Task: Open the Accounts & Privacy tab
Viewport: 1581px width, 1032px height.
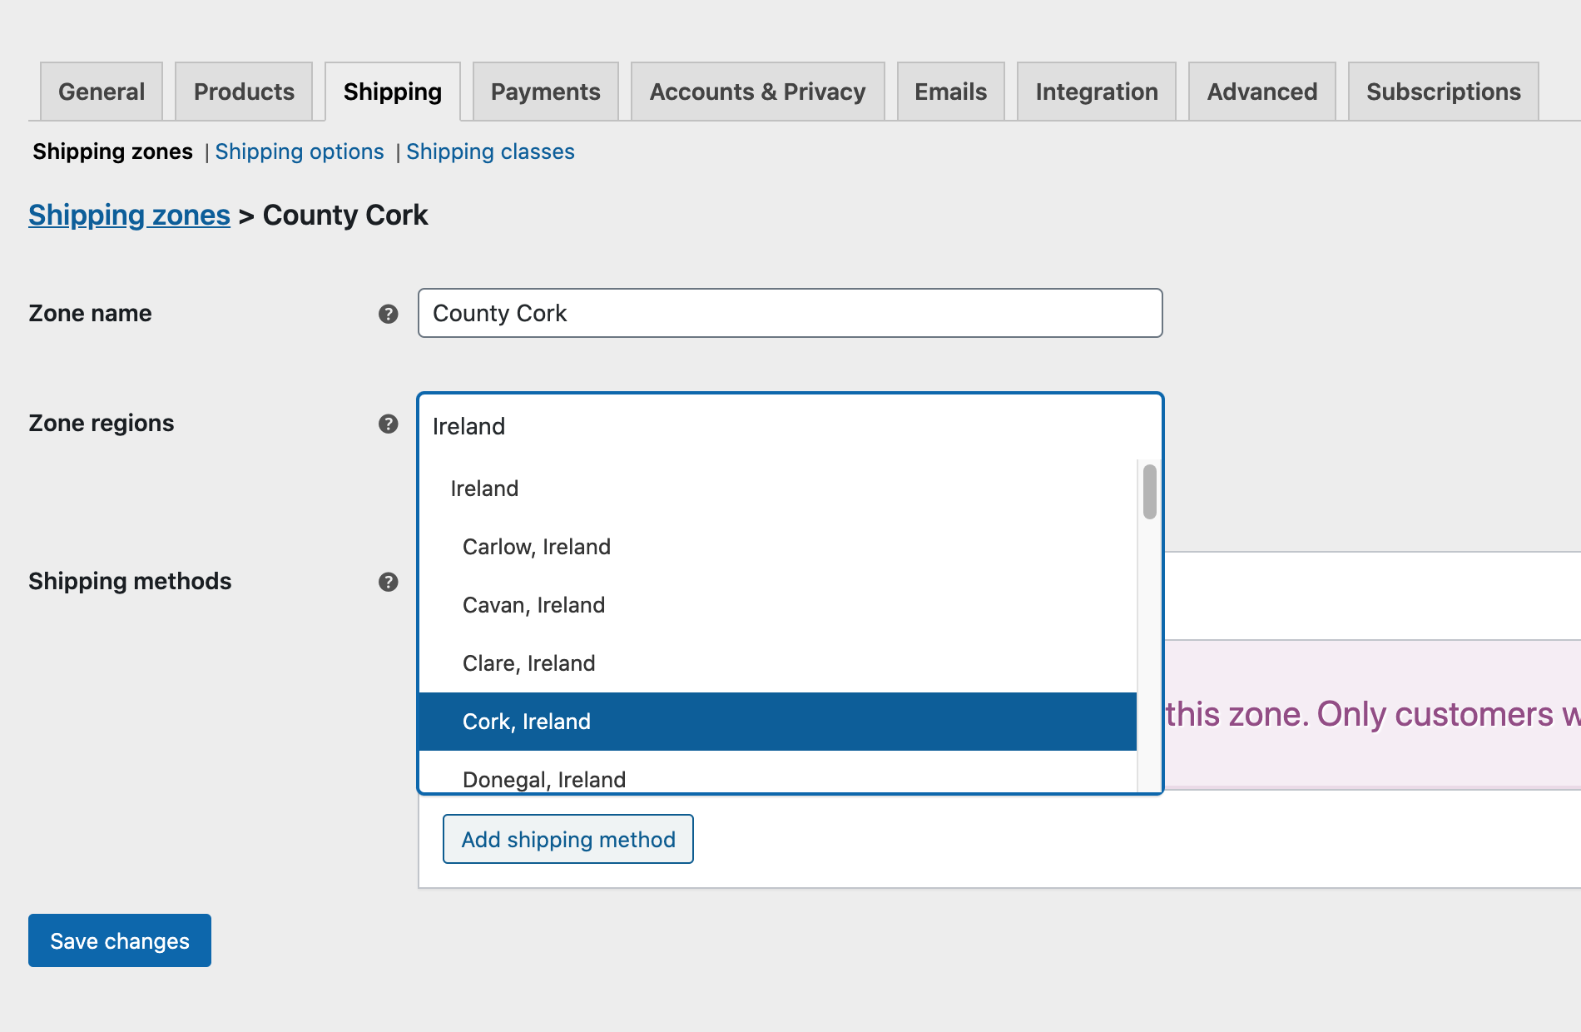Action: pyautogui.click(x=756, y=92)
